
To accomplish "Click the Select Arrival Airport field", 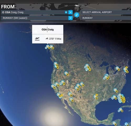I will coord(106,12).
